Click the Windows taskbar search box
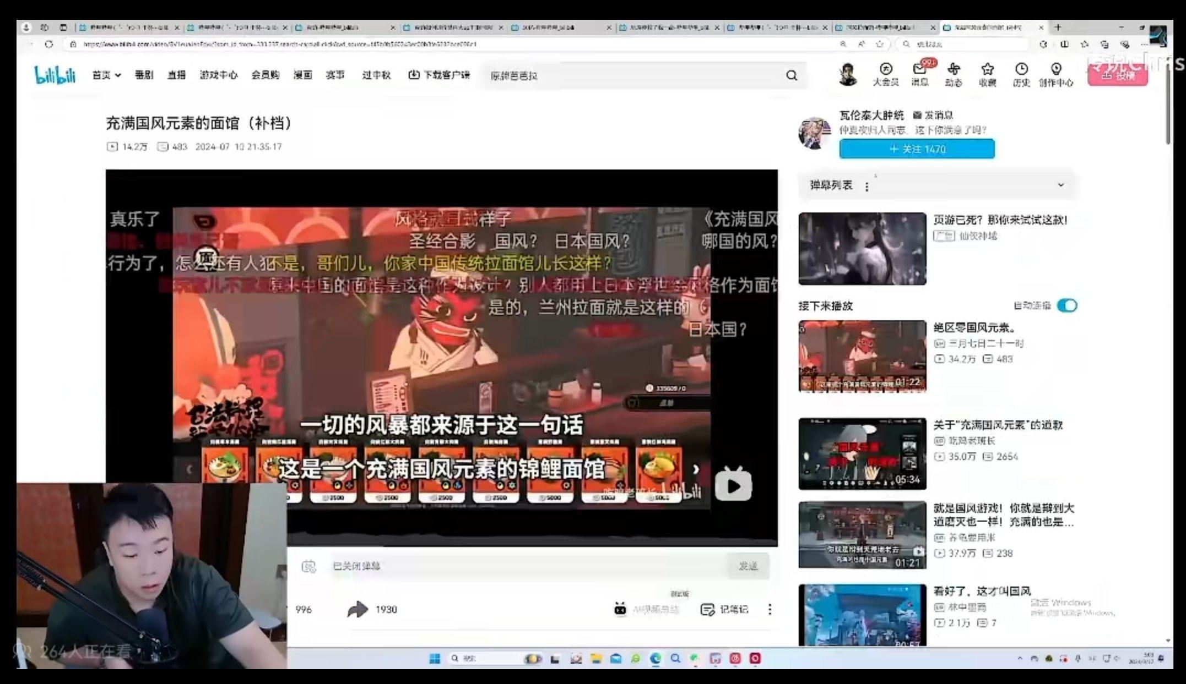Screen dimensions: 1186x684 (x=494, y=658)
